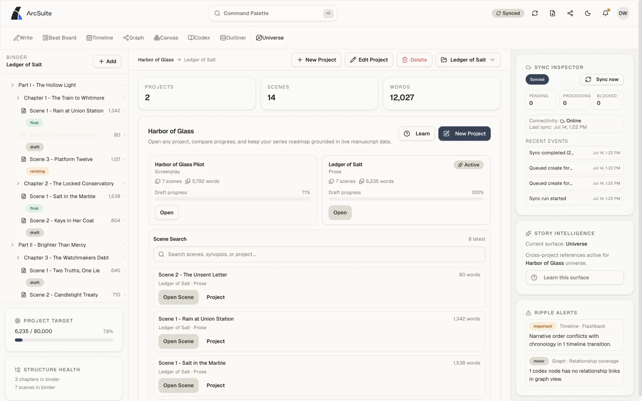
Task: Open the Command Palette search box
Action: 273,13
